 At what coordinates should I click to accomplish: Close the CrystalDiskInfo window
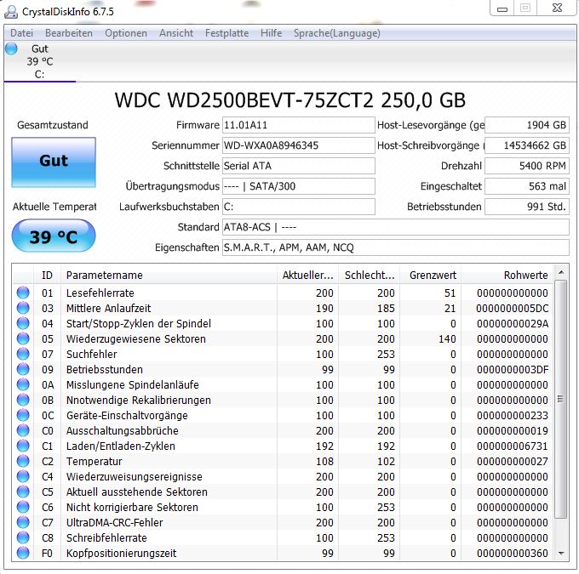(x=557, y=9)
